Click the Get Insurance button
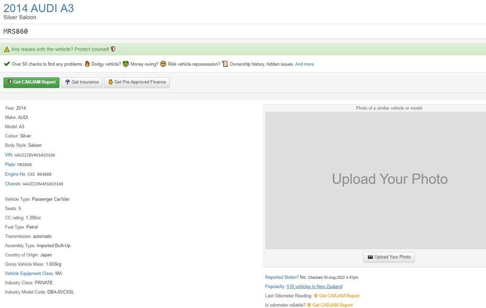 coord(82,83)
